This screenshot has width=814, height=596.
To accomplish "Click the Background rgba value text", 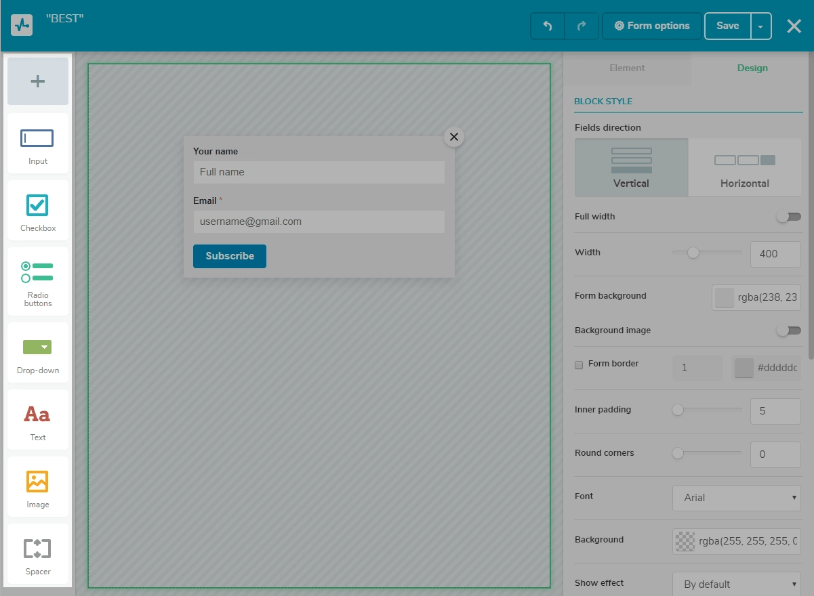I will click(x=748, y=541).
